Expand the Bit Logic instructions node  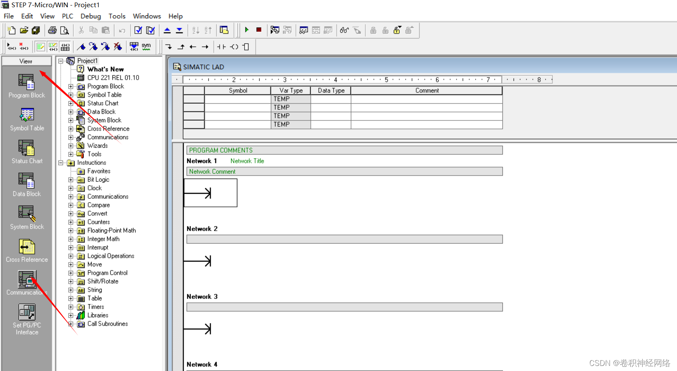click(x=71, y=180)
